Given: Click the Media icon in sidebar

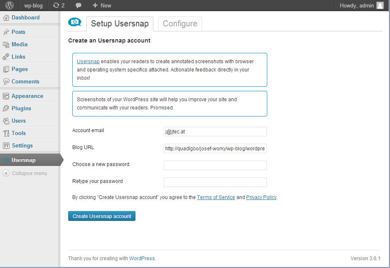Looking at the screenshot, I should point(6,45).
